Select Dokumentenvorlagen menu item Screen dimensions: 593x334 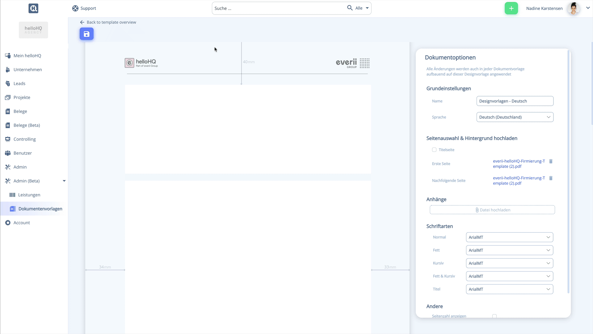pos(40,208)
